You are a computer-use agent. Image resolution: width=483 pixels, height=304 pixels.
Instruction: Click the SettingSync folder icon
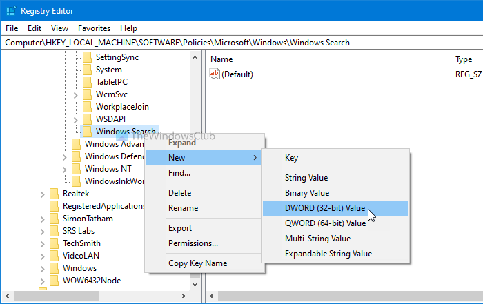tap(87, 57)
